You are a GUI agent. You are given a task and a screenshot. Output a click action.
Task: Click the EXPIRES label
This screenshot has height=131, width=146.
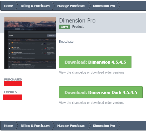[10, 92]
